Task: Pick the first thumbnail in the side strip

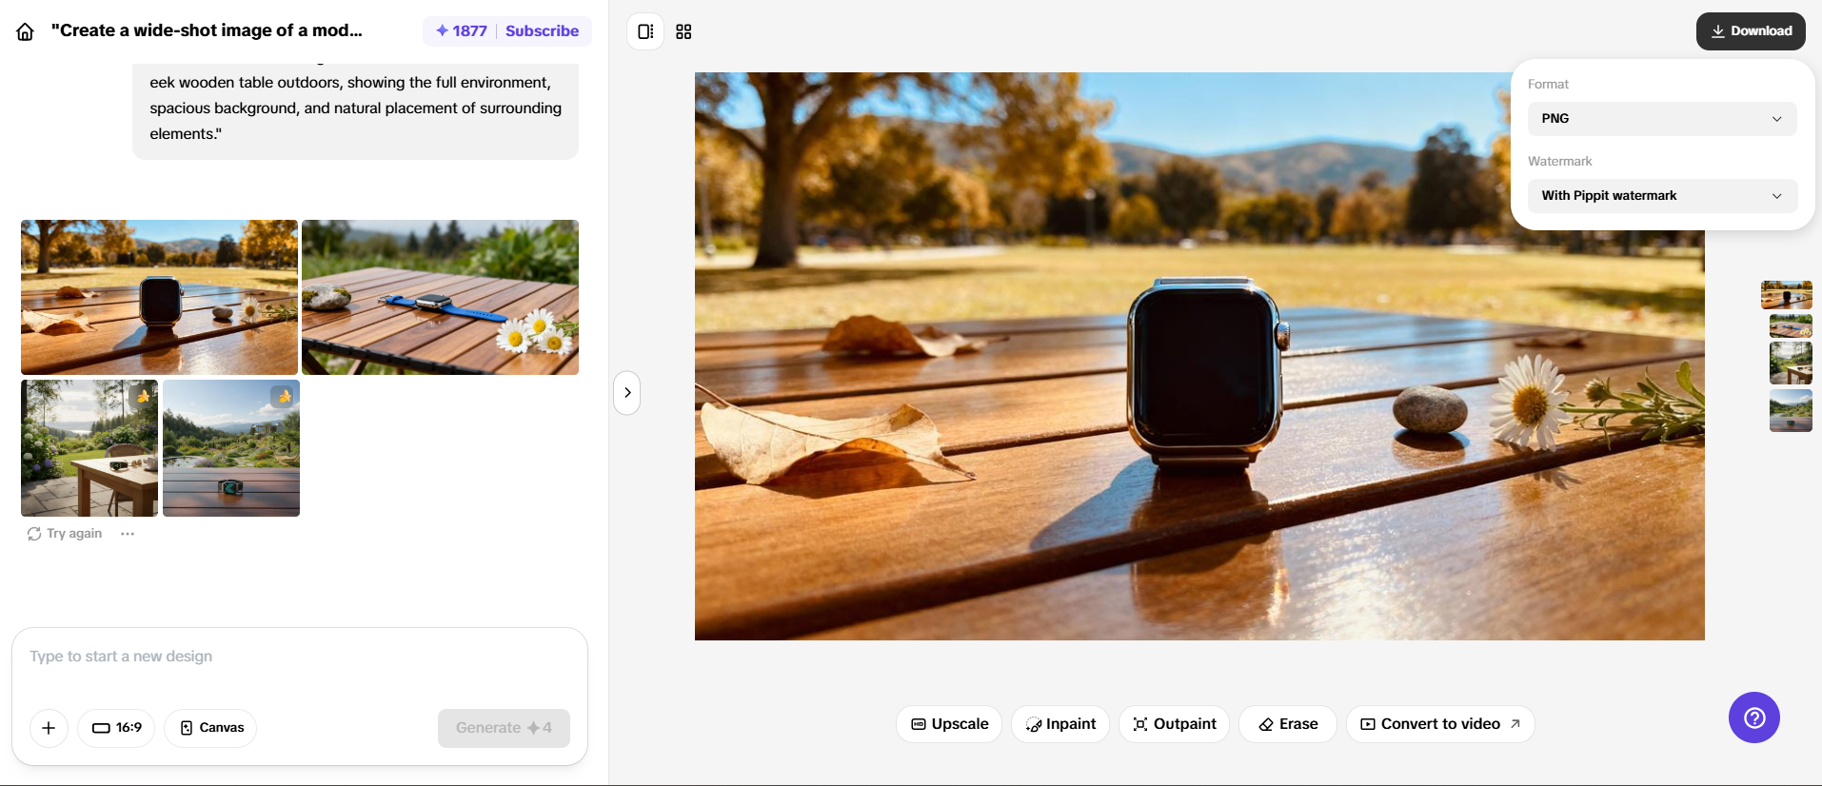Action: tap(1787, 295)
